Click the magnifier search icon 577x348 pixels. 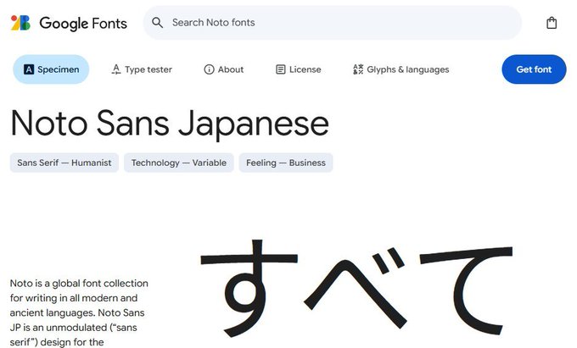158,23
